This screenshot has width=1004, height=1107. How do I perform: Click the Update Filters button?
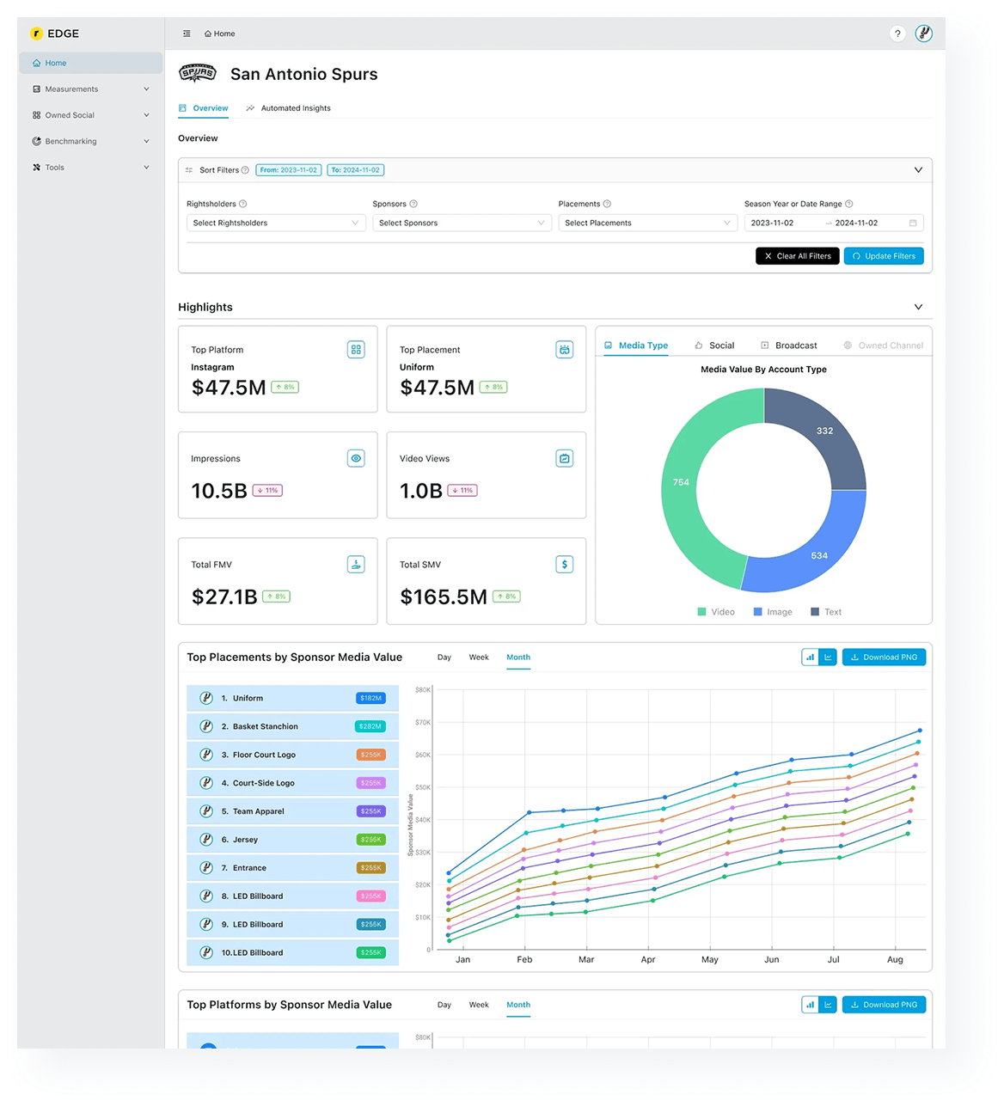(x=884, y=256)
